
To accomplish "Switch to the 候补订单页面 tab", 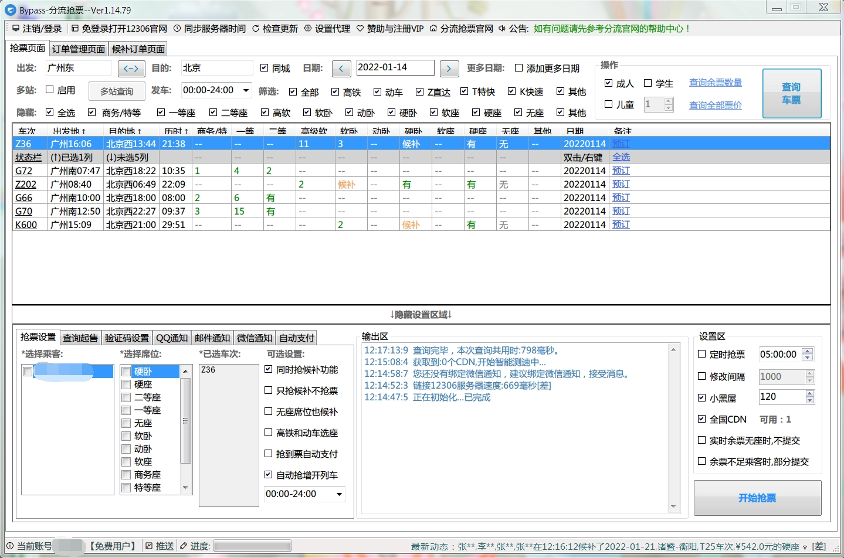I will click(137, 49).
